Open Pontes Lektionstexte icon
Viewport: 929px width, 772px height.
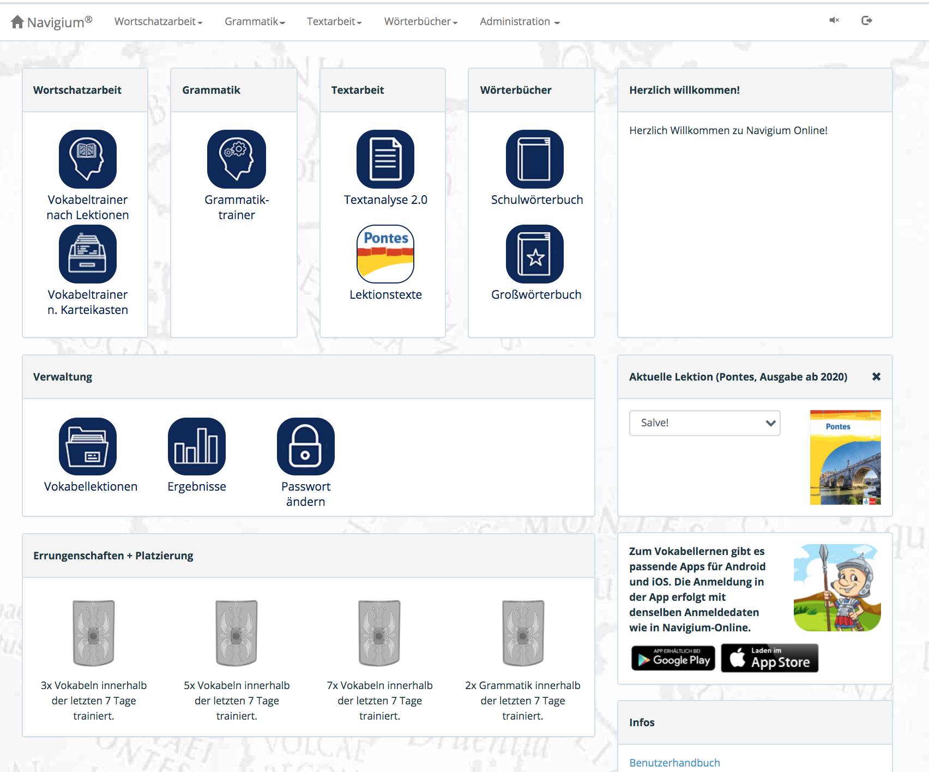[385, 254]
